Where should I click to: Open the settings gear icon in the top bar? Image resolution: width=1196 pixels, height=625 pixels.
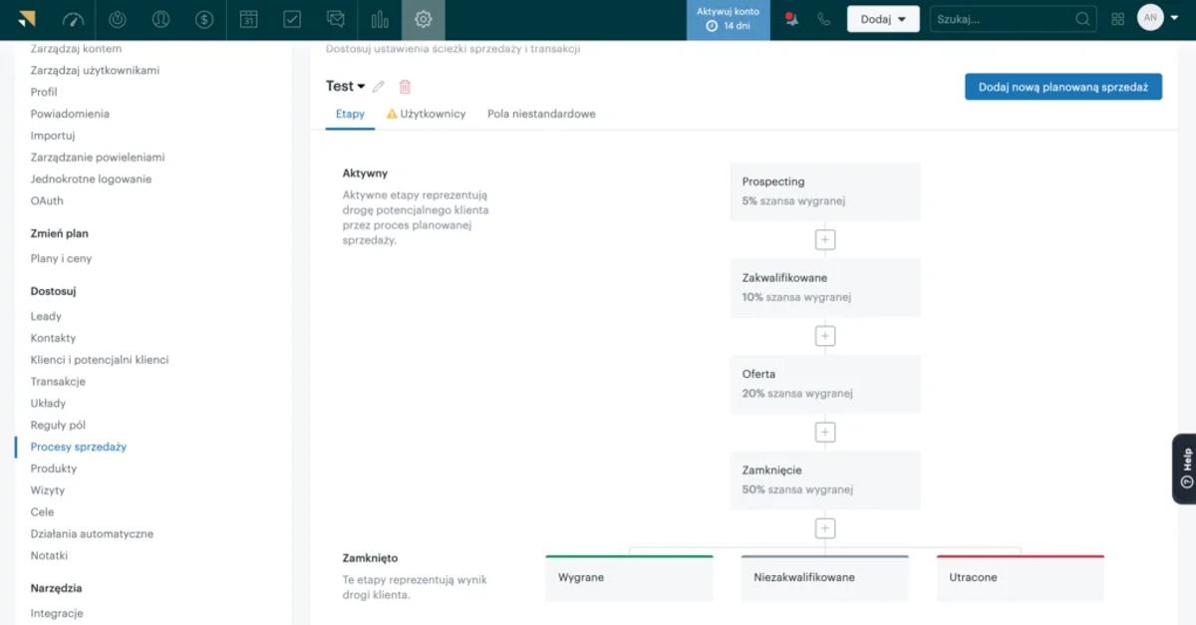click(x=424, y=19)
